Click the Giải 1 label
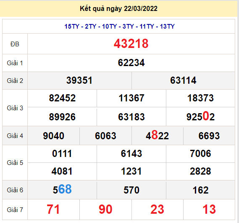The image size is (239, 223). (x=15, y=63)
